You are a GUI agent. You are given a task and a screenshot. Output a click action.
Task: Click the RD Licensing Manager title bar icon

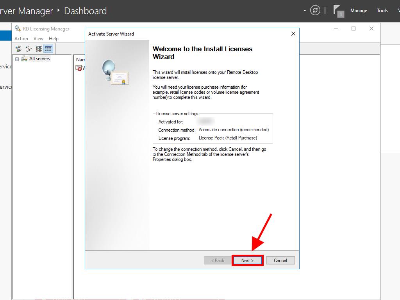[x=18, y=29]
